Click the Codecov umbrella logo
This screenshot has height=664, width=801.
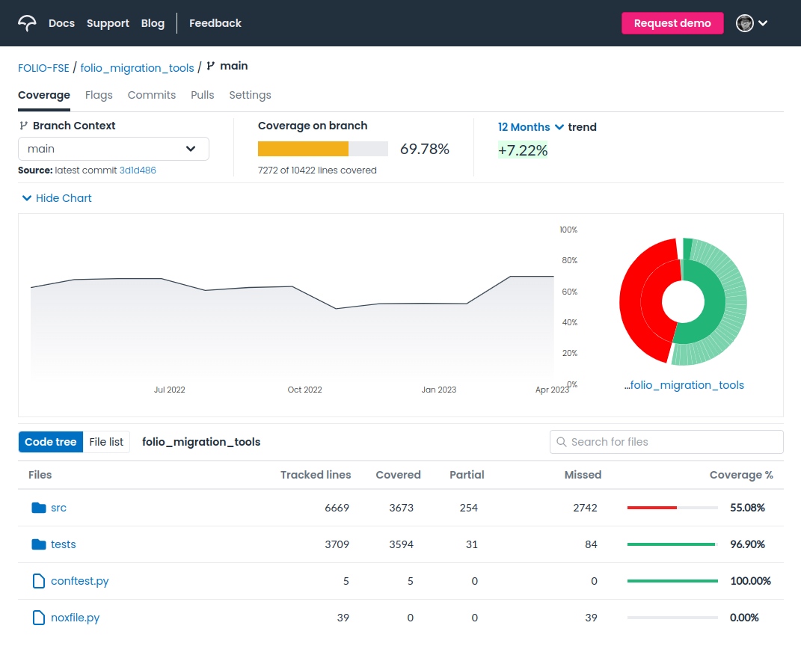tap(27, 23)
